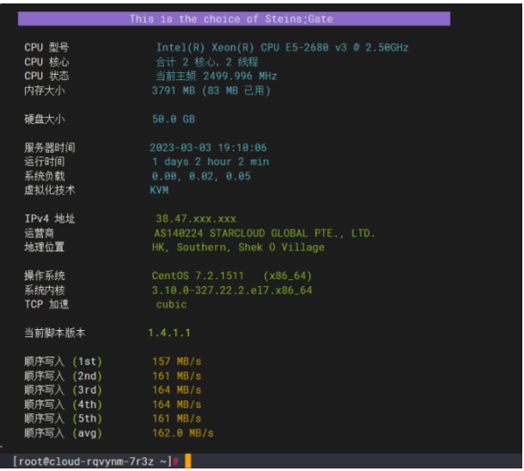Select the CPU model text 'Intel(R) Xeon(R) CPU E5-2680 v3'
This screenshot has width=524, height=471.
point(252,47)
